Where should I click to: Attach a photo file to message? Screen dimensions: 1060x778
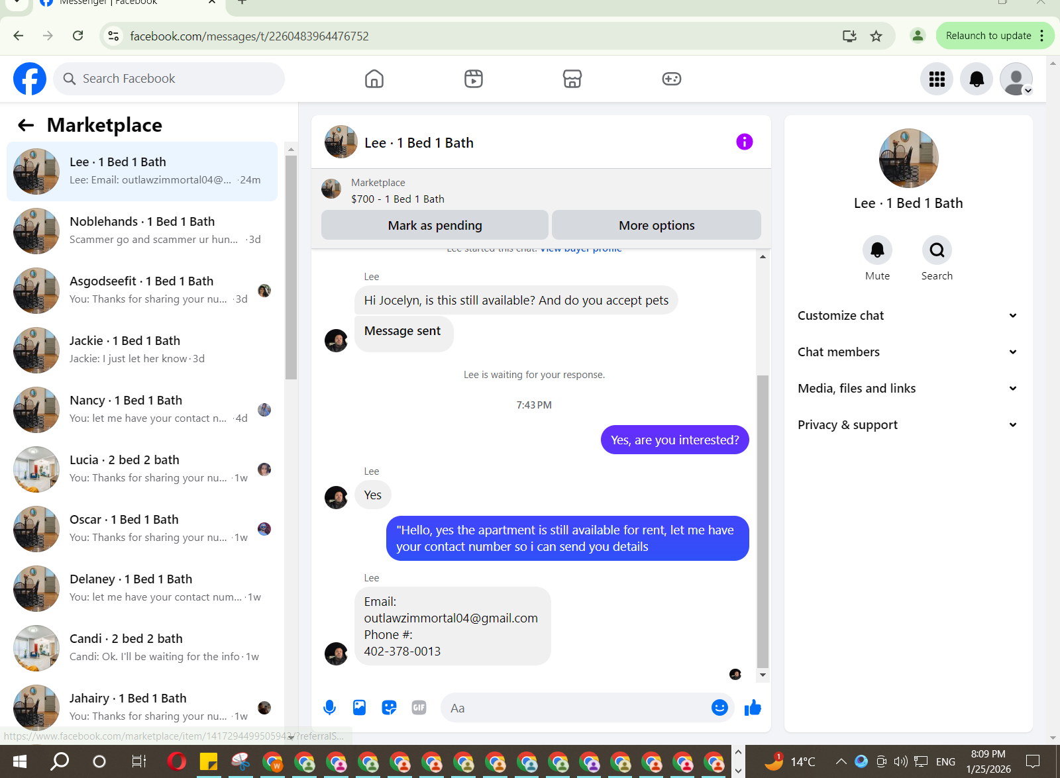click(359, 708)
